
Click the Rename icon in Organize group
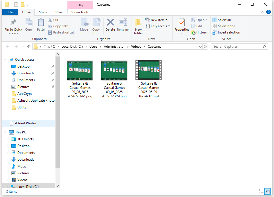(x=123, y=23)
